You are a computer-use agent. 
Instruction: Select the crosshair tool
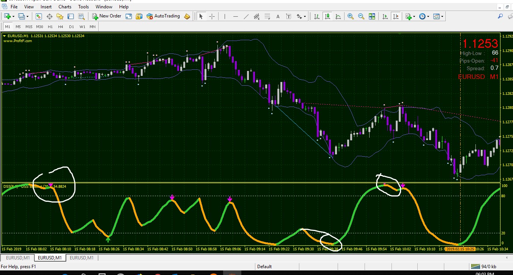tap(212, 16)
